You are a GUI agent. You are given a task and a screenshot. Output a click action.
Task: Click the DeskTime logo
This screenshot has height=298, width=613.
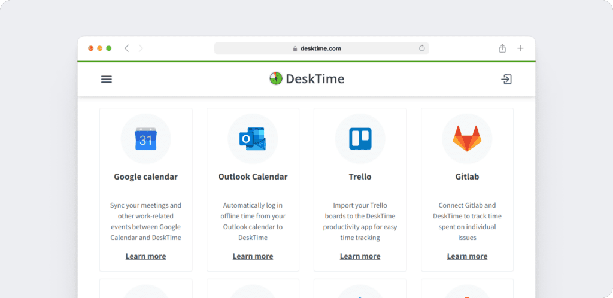pyautogui.click(x=307, y=79)
